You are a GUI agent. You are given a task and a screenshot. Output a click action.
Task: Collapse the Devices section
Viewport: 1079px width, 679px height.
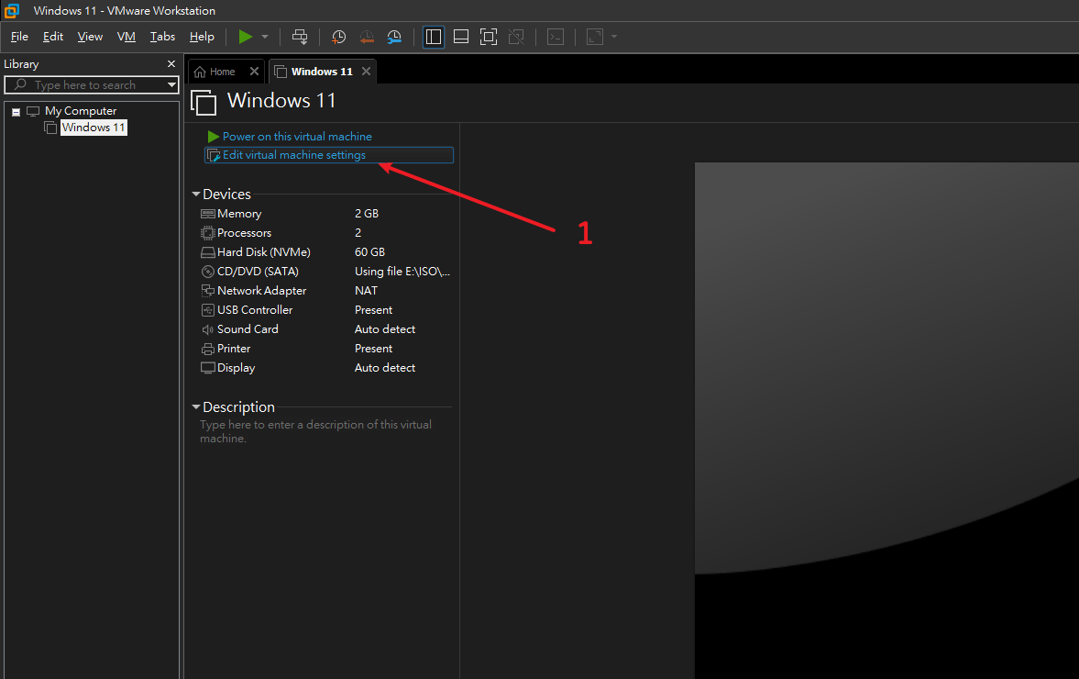[196, 195]
